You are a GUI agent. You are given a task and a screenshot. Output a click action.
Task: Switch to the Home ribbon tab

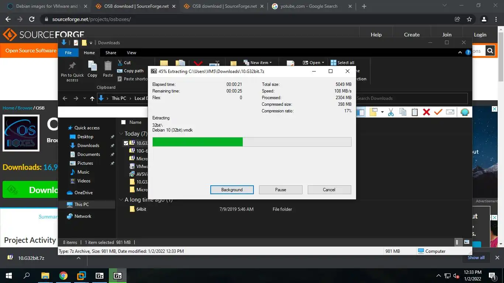(x=89, y=53)
